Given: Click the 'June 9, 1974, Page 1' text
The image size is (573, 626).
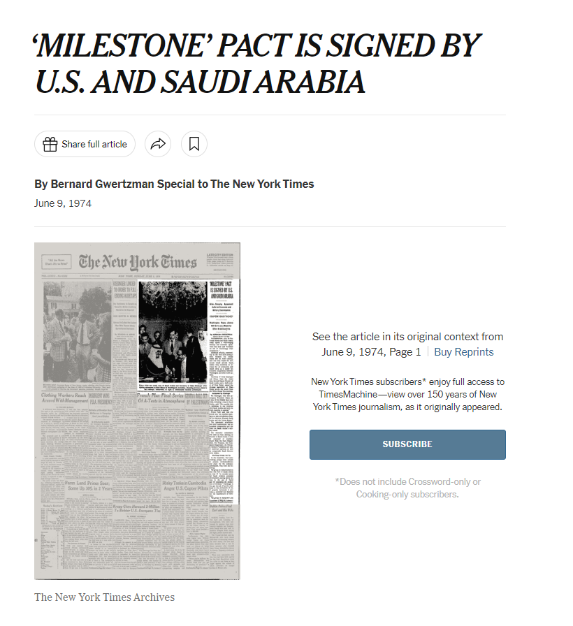Looking at the screenshot, I should (371, 351).
